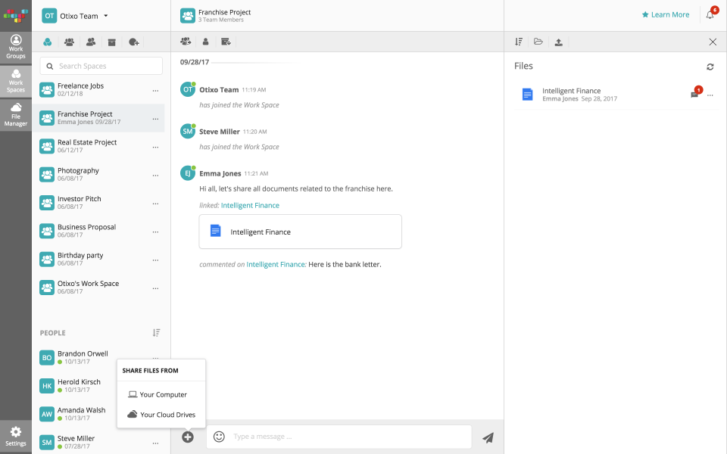Click the Learn More link
Image resolution: width=727 pixels, height=454 pixels.
pos(666,14)
